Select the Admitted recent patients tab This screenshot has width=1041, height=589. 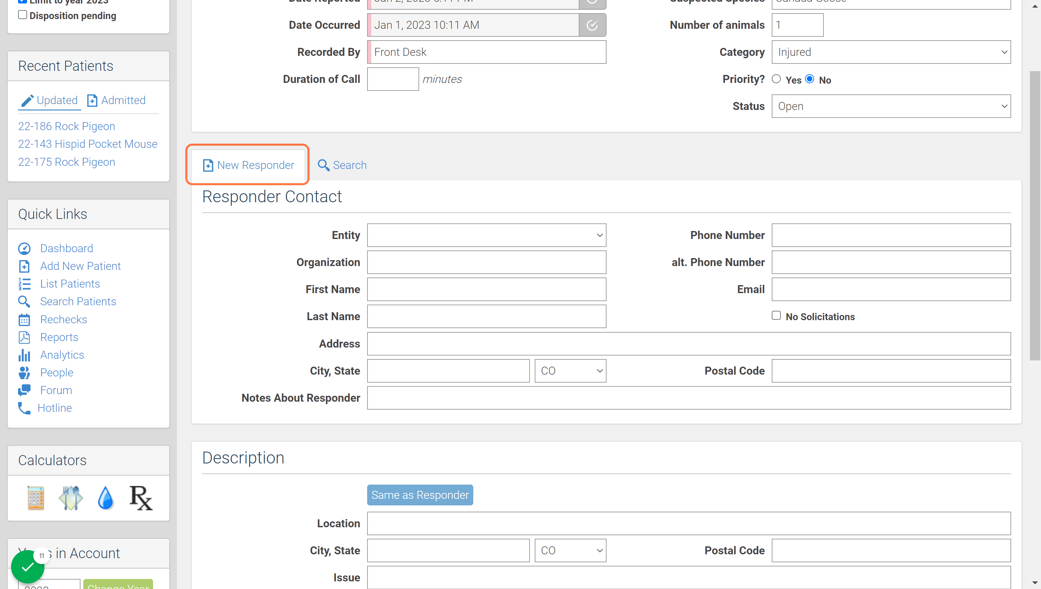point(117,100)
